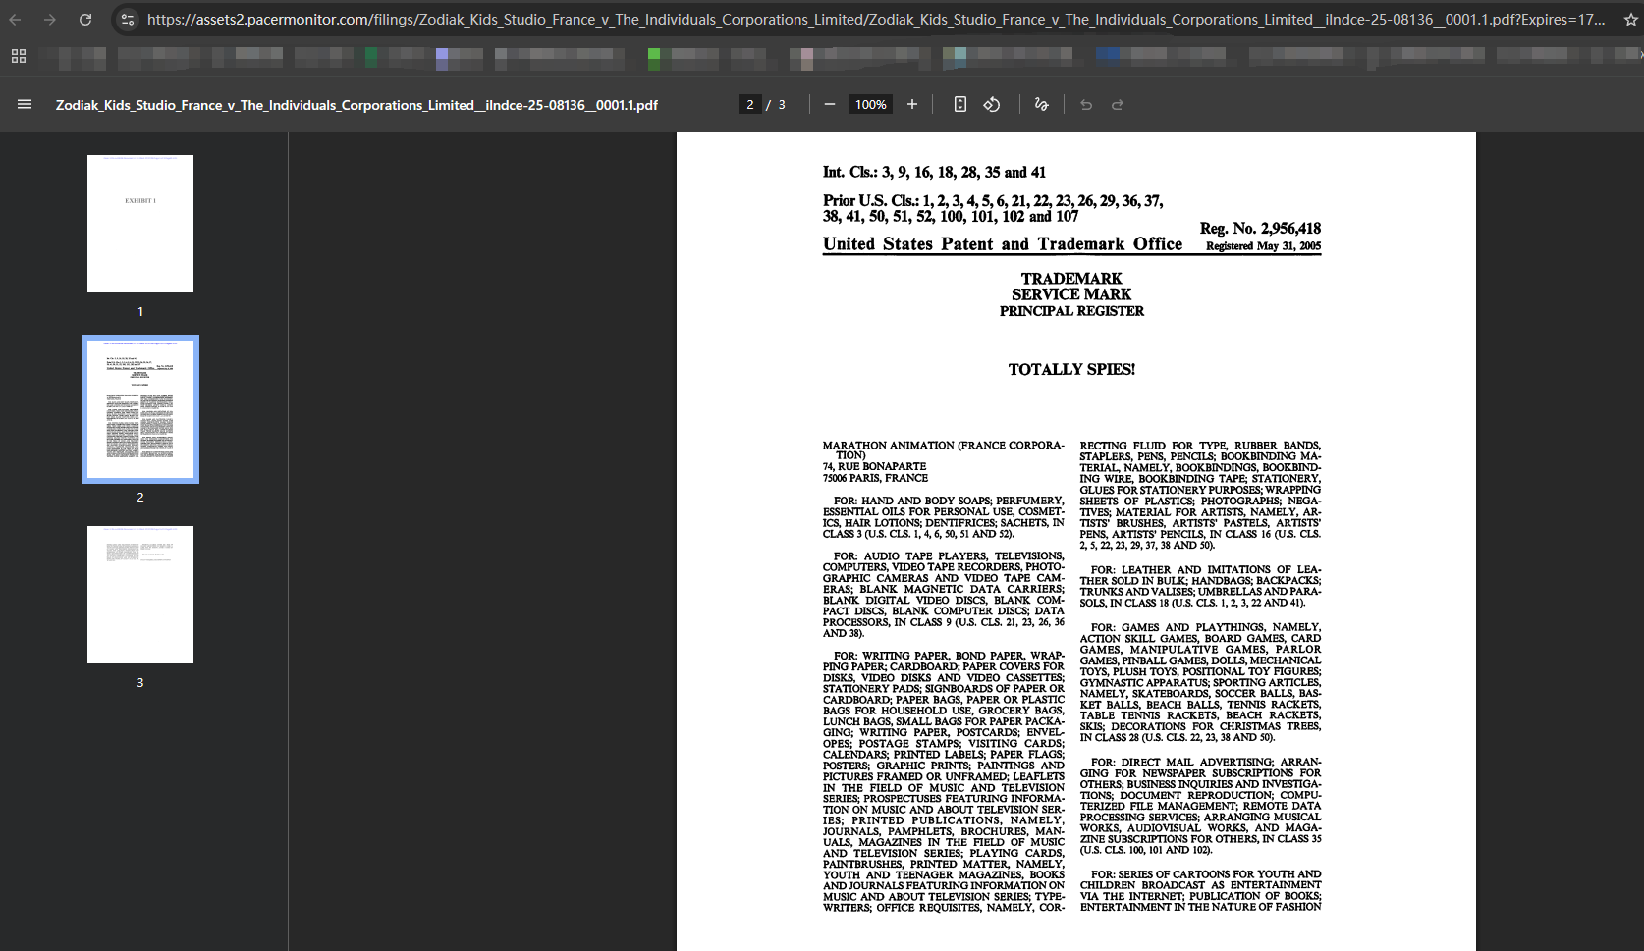
Task: Select page 1 thumbnail labeled EXHIBIT 1
Action: [140, 224]
